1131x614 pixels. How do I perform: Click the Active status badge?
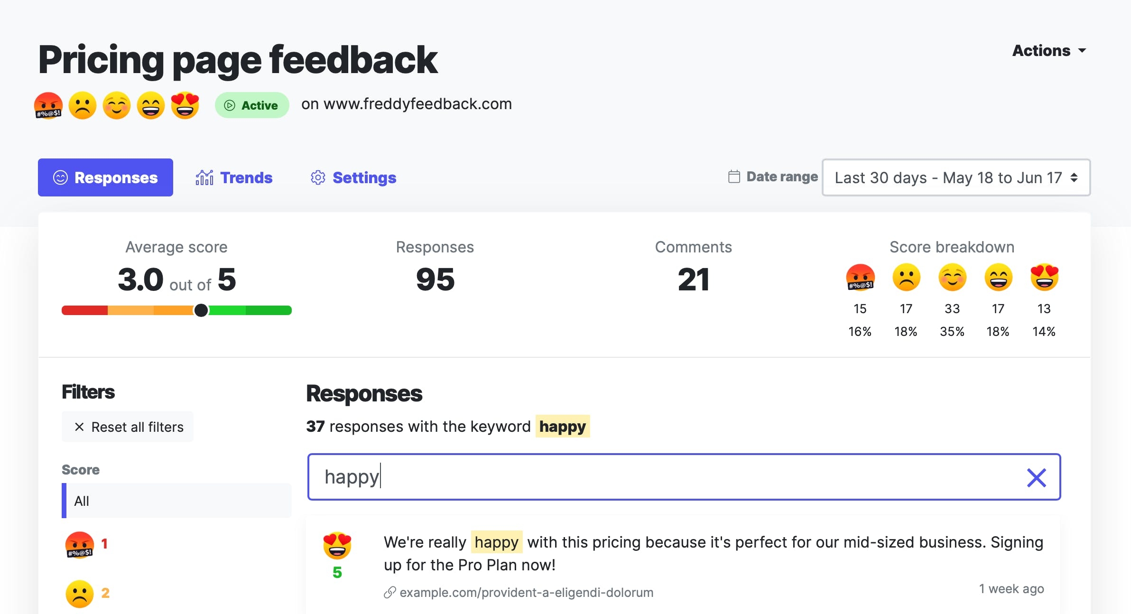click(252, 105)
